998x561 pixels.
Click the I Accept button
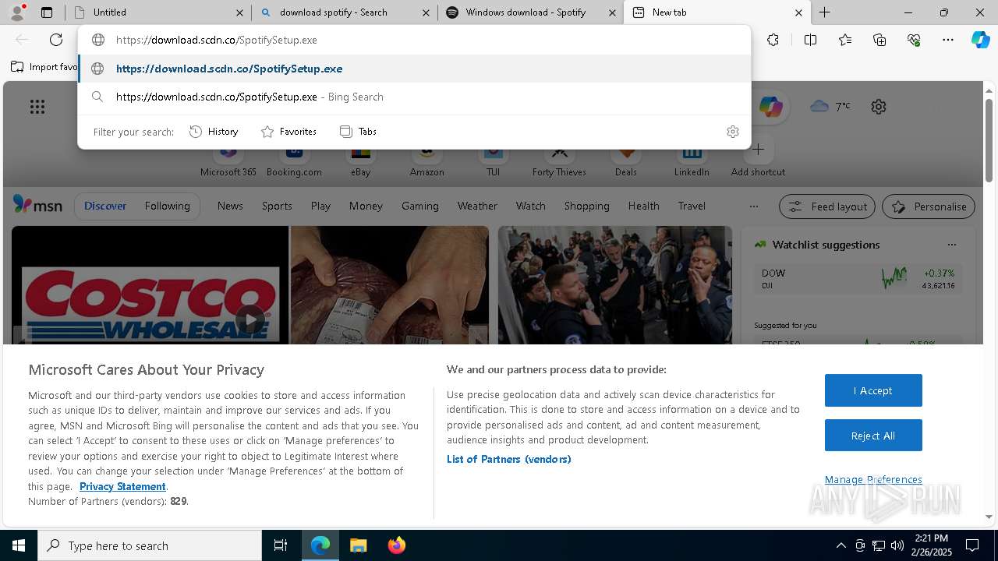[x=873, y=390]
